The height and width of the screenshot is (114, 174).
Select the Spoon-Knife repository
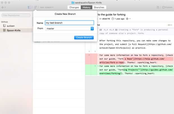[x=16, y=30]
